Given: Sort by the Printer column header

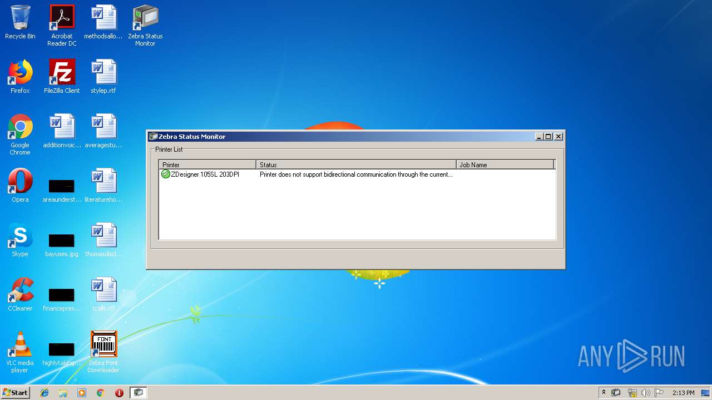Looking at the screenshot, I should 207,165.
